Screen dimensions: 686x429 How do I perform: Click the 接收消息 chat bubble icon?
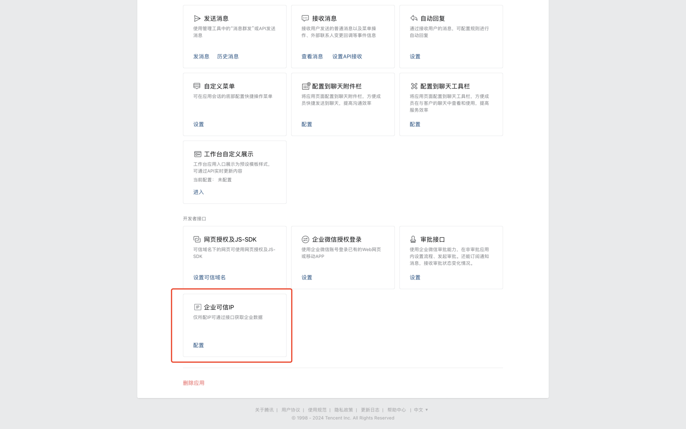tap(305, 18)
